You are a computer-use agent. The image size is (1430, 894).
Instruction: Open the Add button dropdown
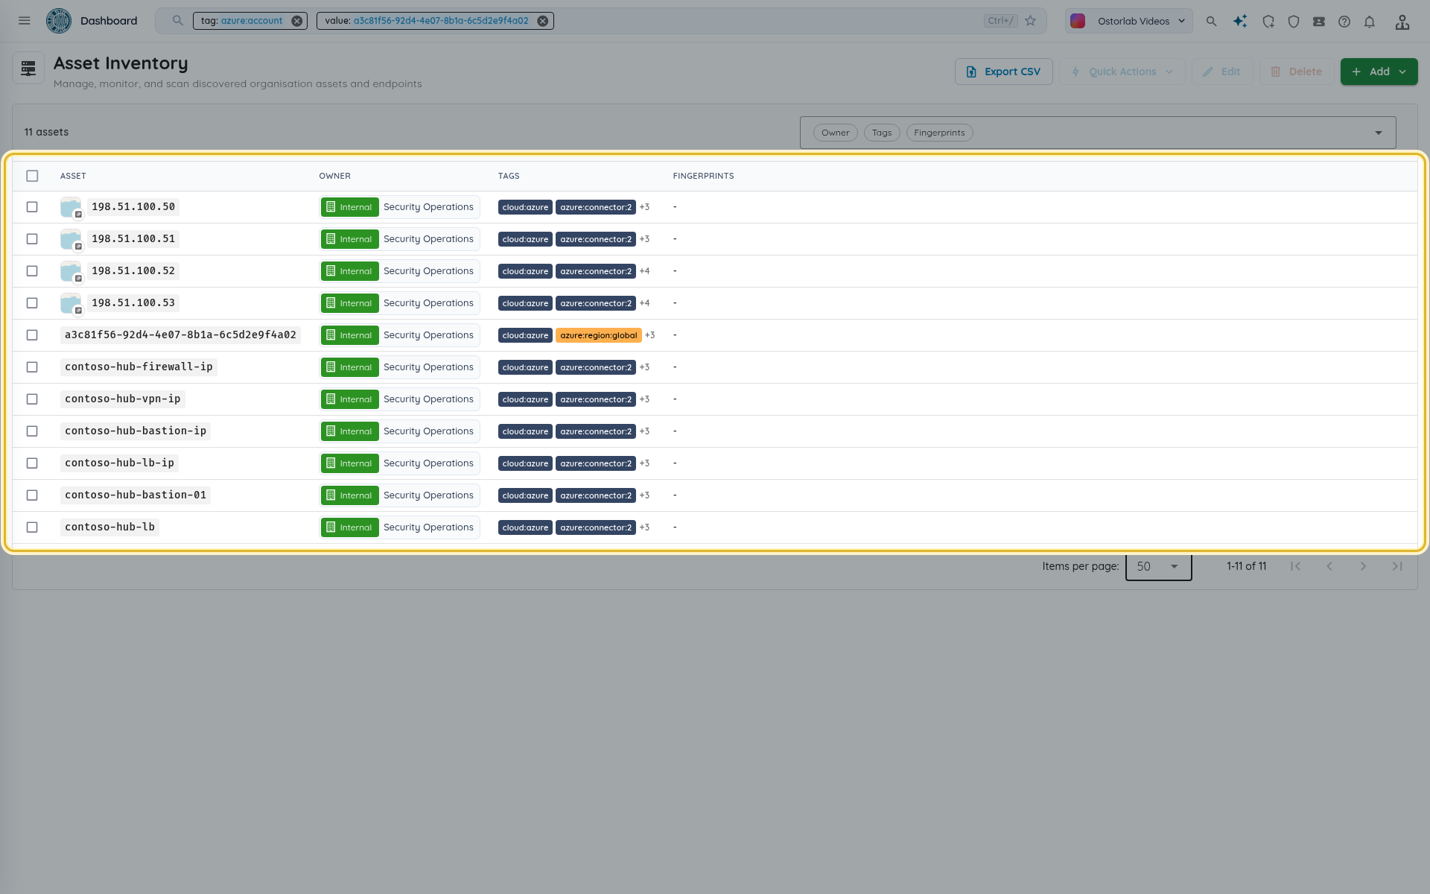1379,72
